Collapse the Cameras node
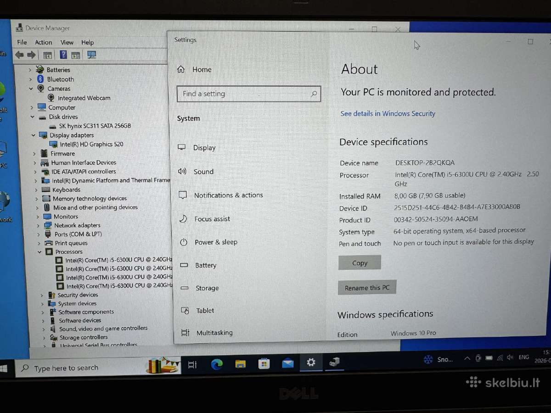This screenshot has width=551, height=413. click(31, 89)
